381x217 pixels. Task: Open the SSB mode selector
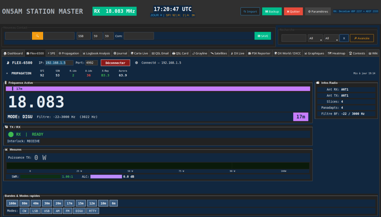pyautogui.click(x=83, y=36)
